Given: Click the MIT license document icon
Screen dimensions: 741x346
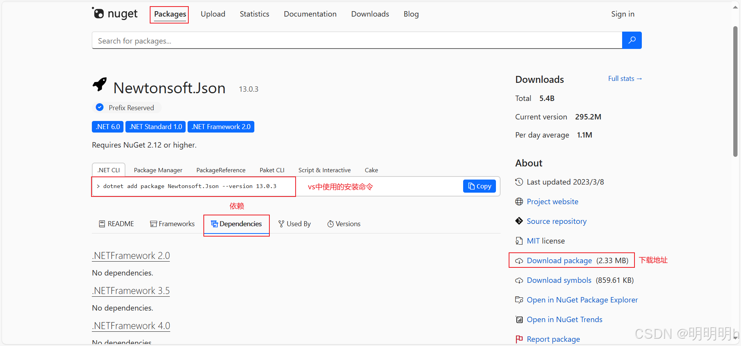Looking at the screenshot, I should coord(519,241).
